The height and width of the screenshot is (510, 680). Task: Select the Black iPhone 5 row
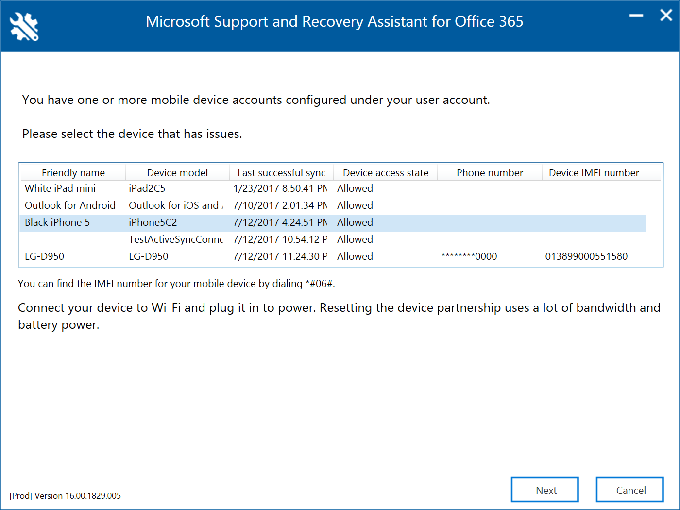[x=57, y=222]
